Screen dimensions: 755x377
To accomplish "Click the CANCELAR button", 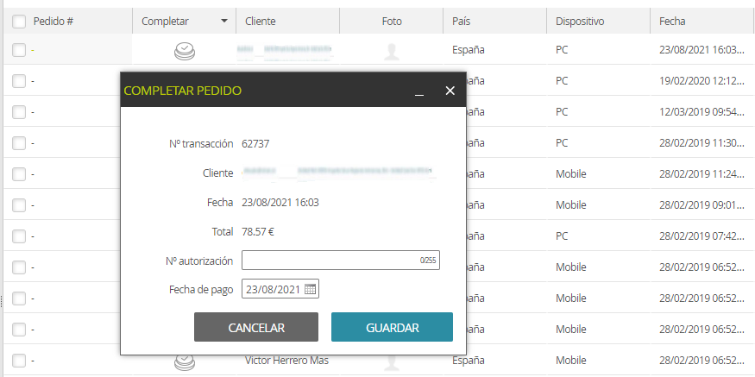I will [x=256, y=328].
